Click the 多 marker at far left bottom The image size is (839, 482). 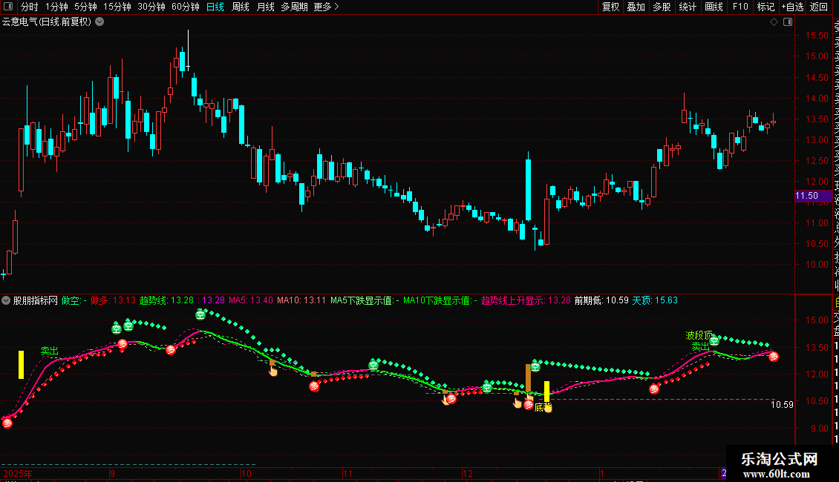pos(7,423)
